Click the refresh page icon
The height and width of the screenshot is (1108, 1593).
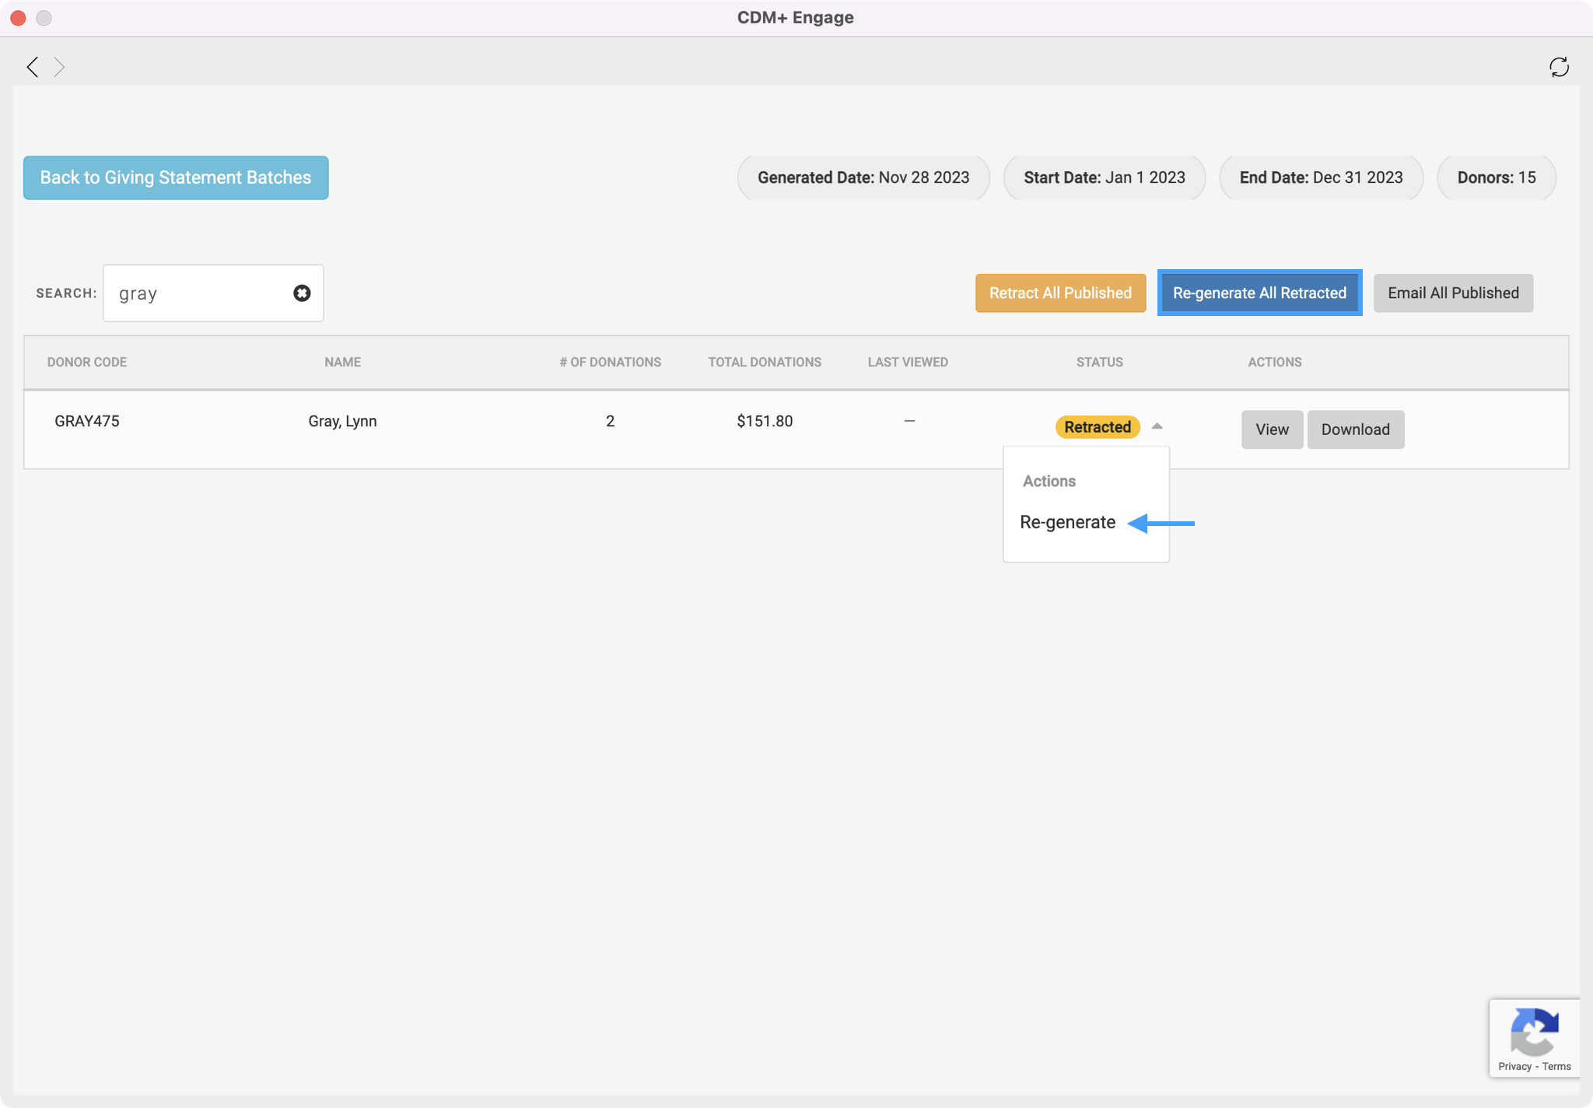pyautogui.click(x=1558, y=67)
